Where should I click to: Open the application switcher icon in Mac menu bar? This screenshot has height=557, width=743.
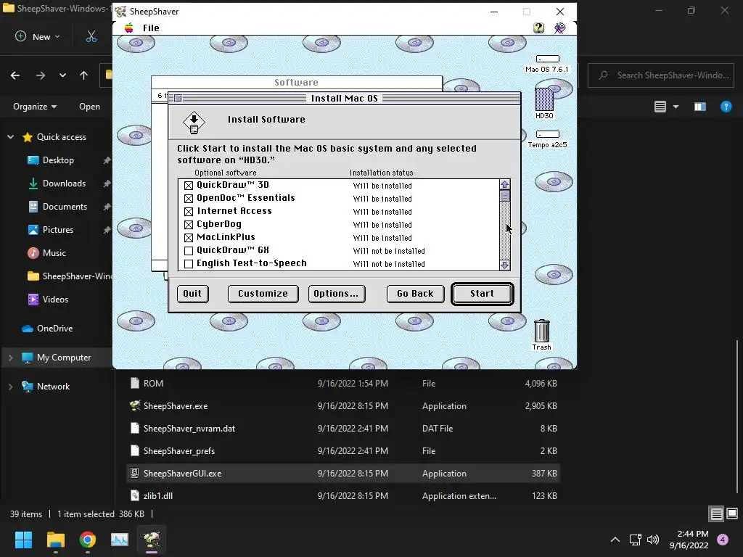pyautogui.click(x=559, y=28)
